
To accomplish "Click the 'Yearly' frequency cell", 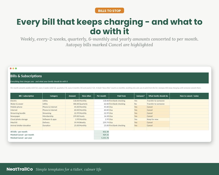I will coord(87,116).
